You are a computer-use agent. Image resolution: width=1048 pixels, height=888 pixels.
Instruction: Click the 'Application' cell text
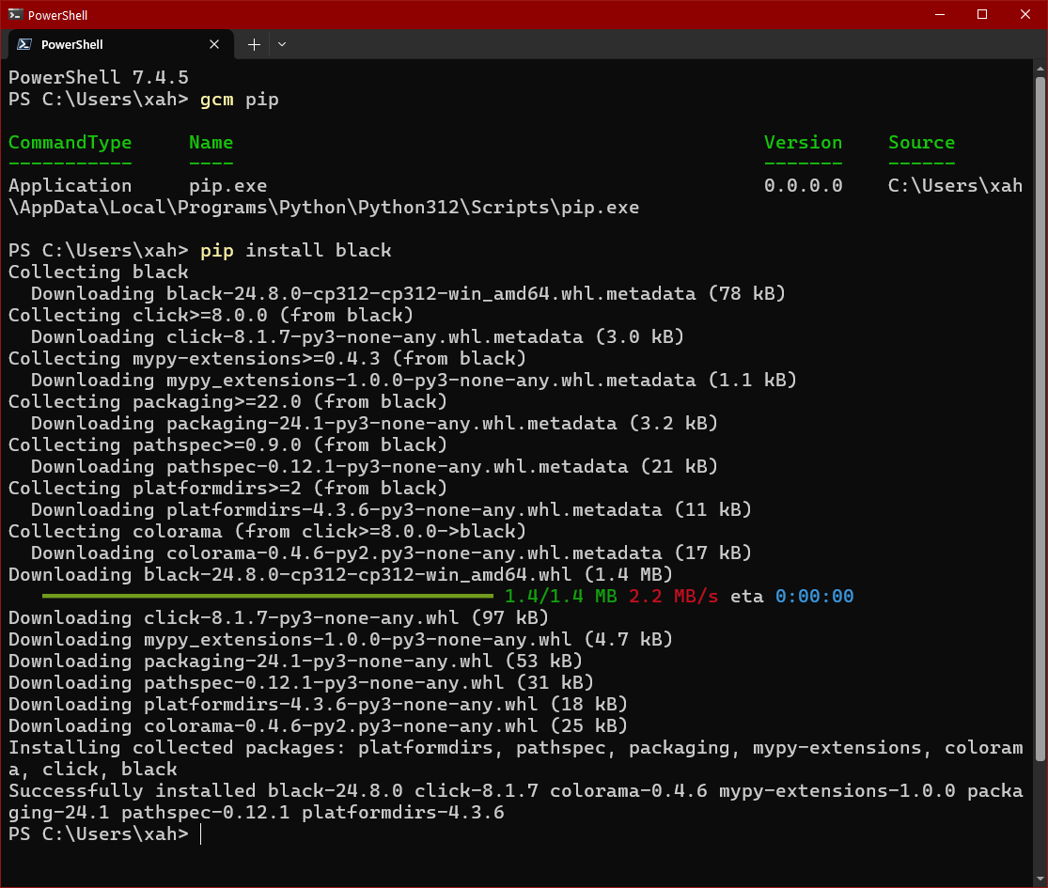coord(70,186)
